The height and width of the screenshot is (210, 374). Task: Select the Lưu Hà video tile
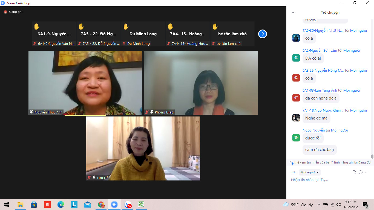pos(143,148)
